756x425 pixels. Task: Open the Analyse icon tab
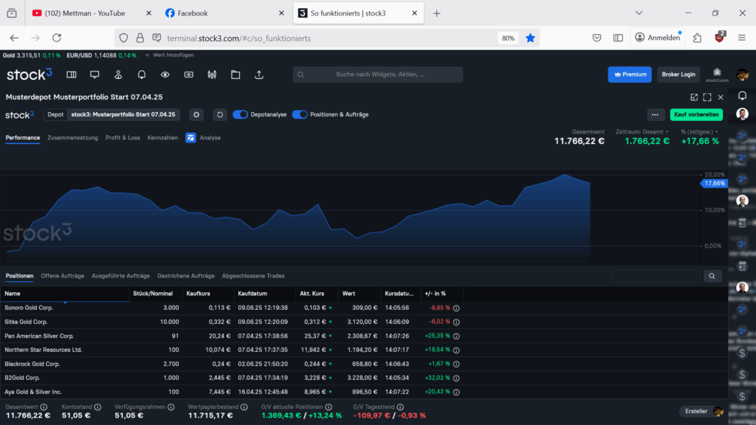click(x=191, y=138)
